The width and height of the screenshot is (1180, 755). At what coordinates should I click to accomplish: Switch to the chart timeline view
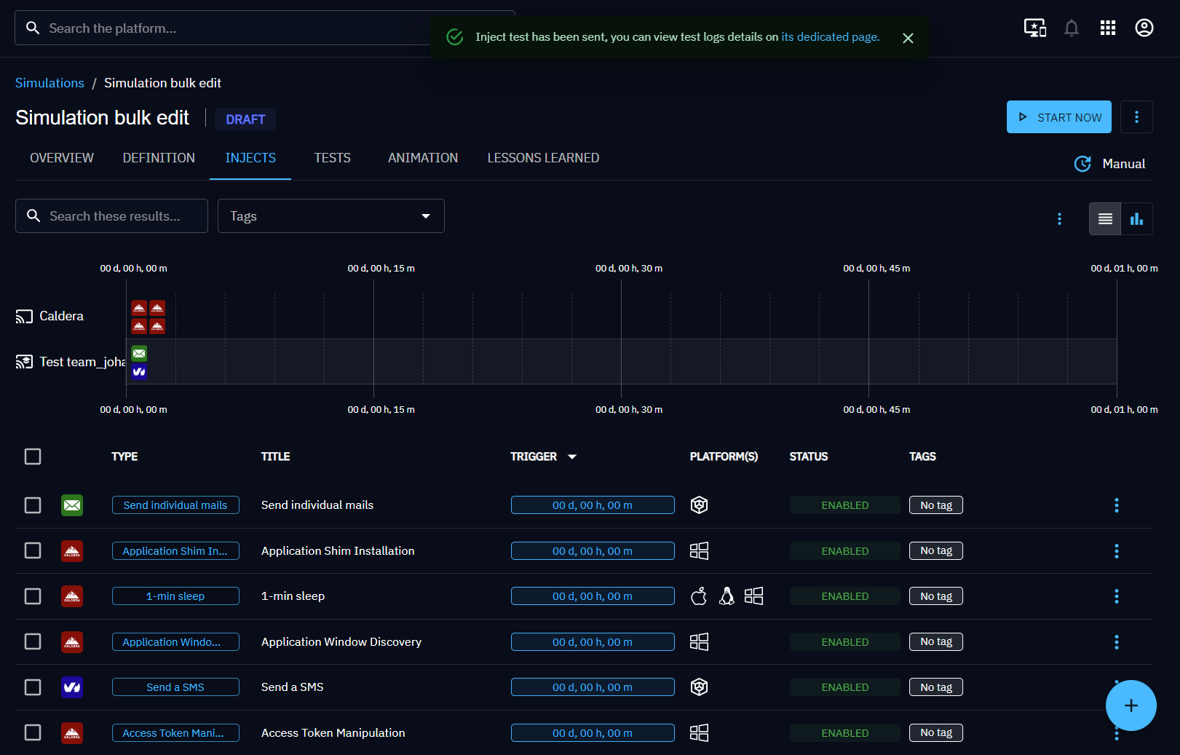[1136, 219]
